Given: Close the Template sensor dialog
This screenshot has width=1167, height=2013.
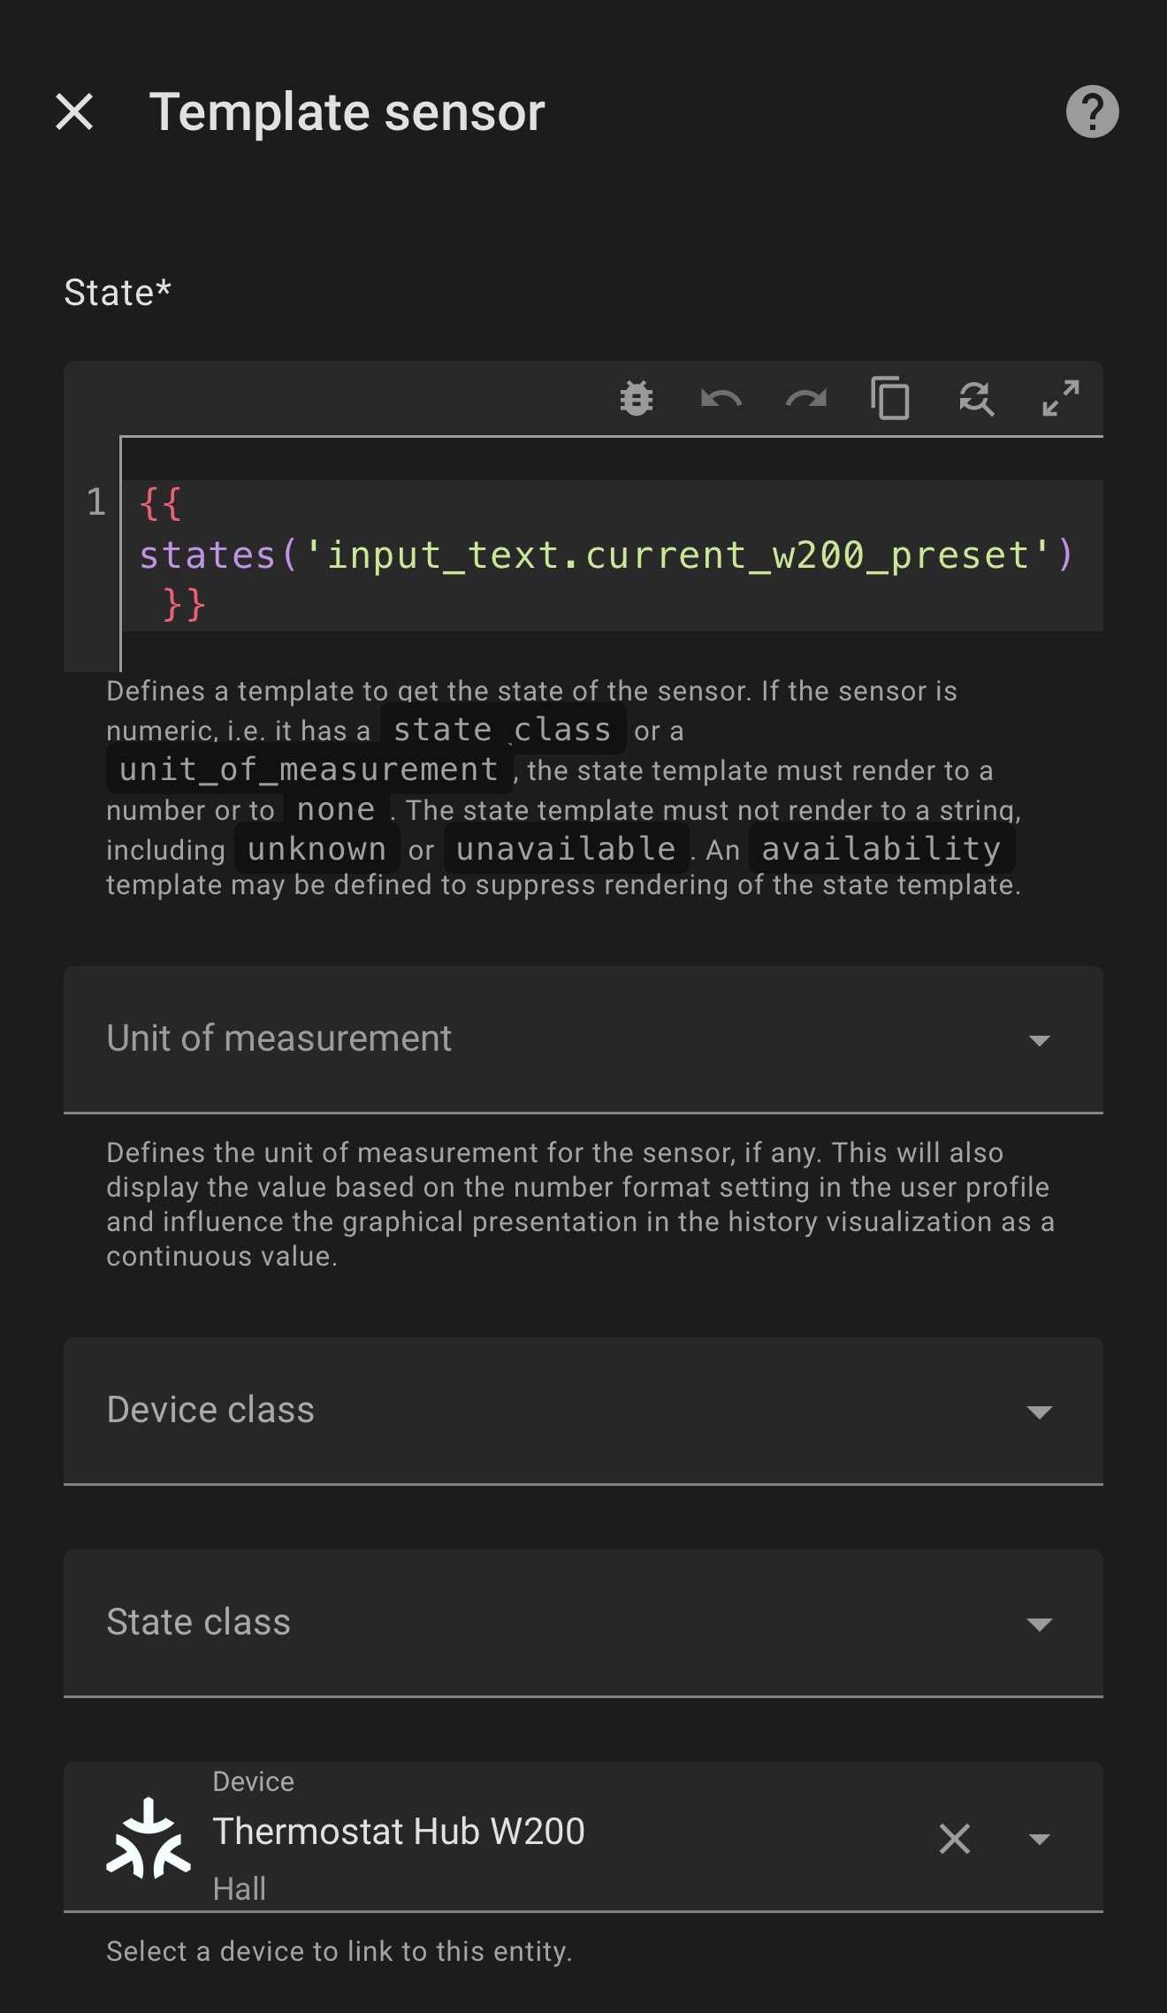Looking at the screenshot, I should 74,112.
